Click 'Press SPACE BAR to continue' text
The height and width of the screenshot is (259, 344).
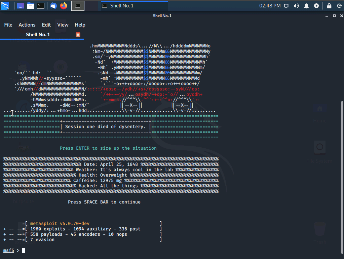104,202
